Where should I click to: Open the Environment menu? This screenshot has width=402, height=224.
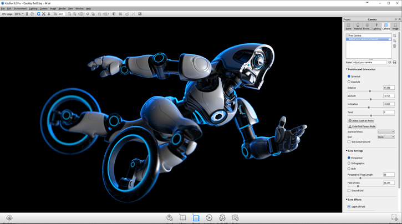coord(20,9)
